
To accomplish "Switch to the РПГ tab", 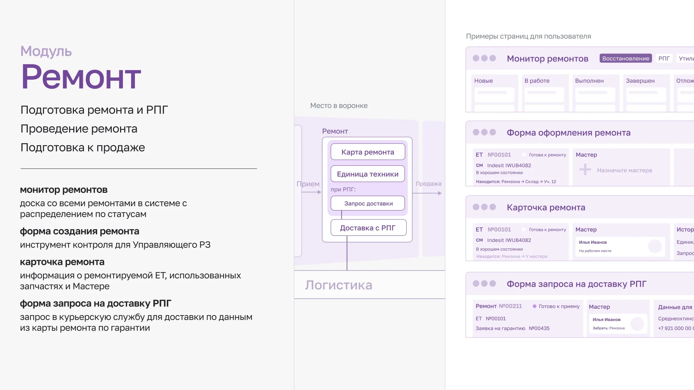I will point(664,58).
